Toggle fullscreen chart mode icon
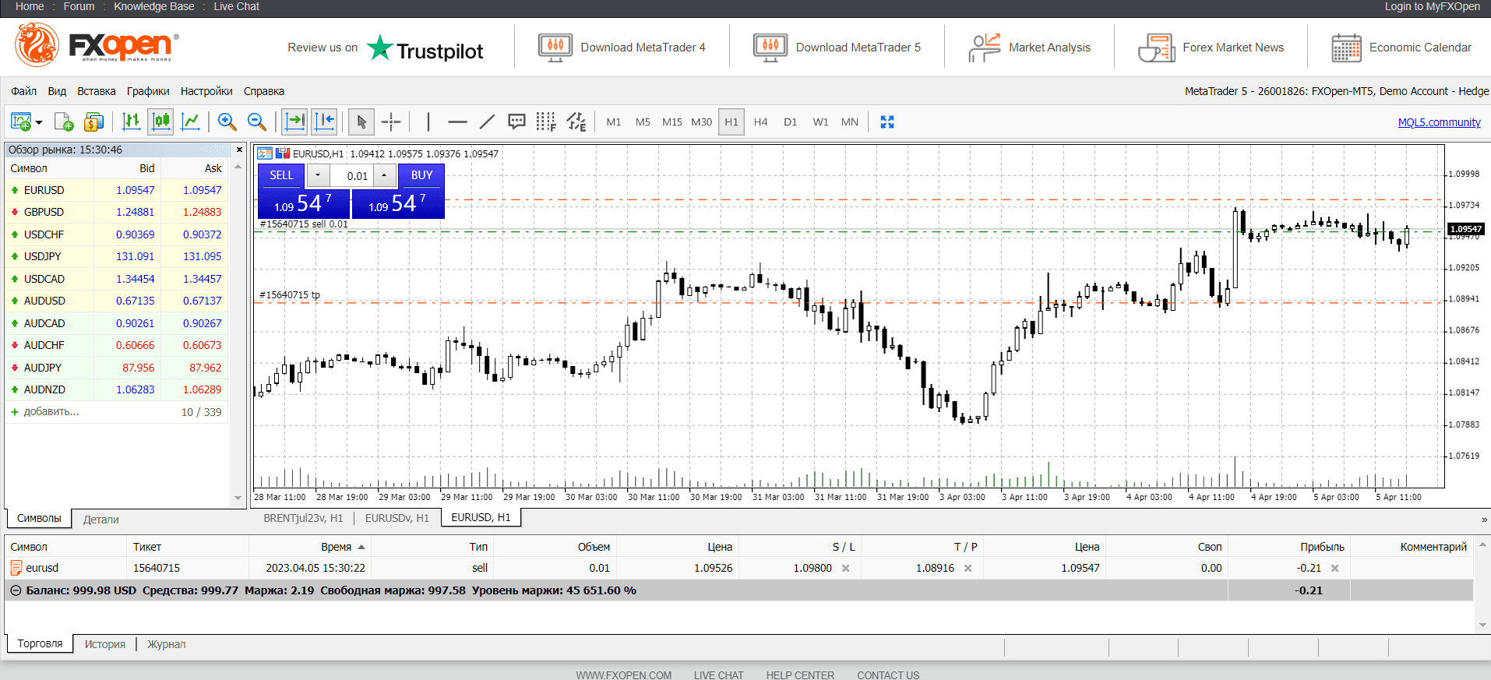Image resolution: width=1491 pixels, height=680 pixels. (886, 122)
